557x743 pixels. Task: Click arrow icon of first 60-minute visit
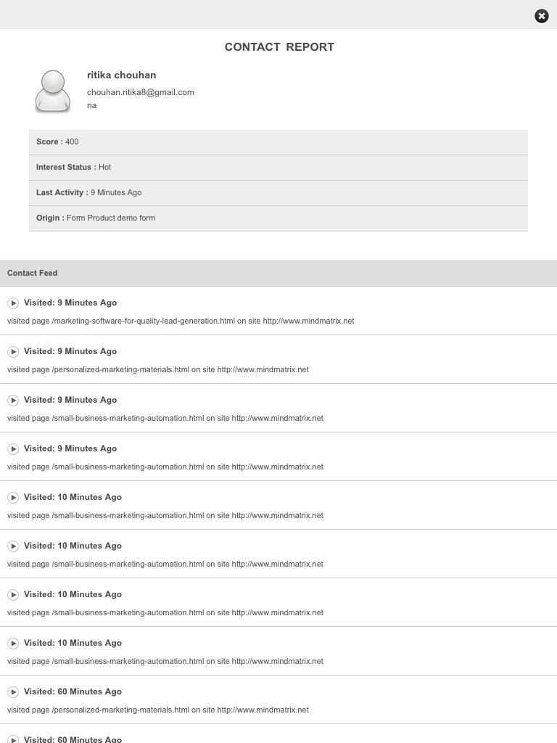[13, 692]
